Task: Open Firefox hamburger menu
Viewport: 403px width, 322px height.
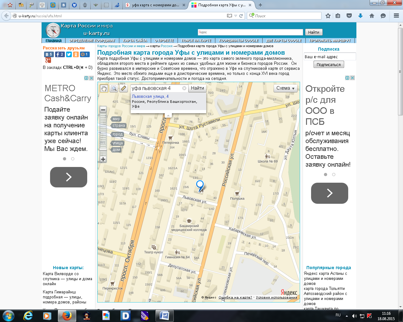Action: click(396, 16)
